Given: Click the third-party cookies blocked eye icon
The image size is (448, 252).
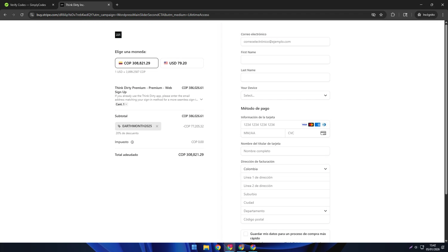Looking at the screenshot, I should pos(373,15).
